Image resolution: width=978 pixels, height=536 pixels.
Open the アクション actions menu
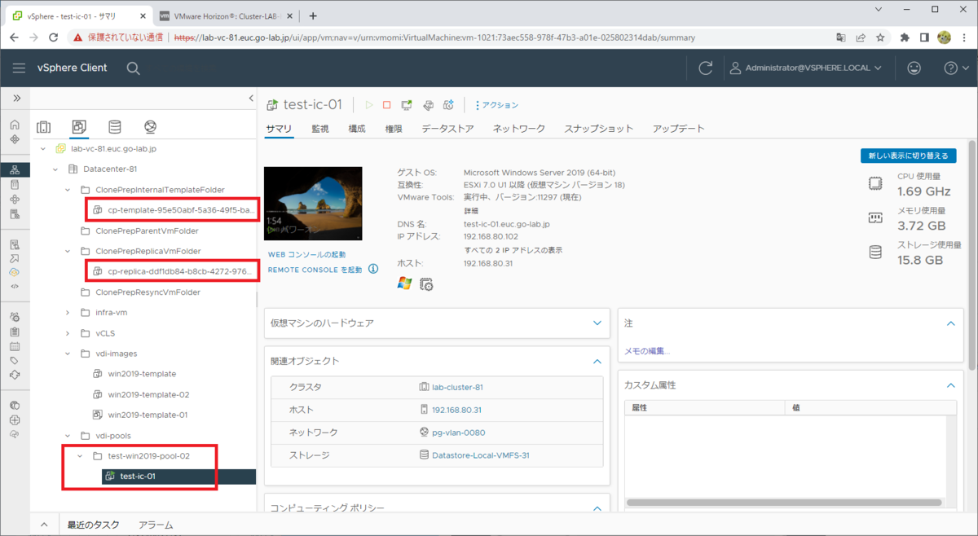tap(497, 105)
